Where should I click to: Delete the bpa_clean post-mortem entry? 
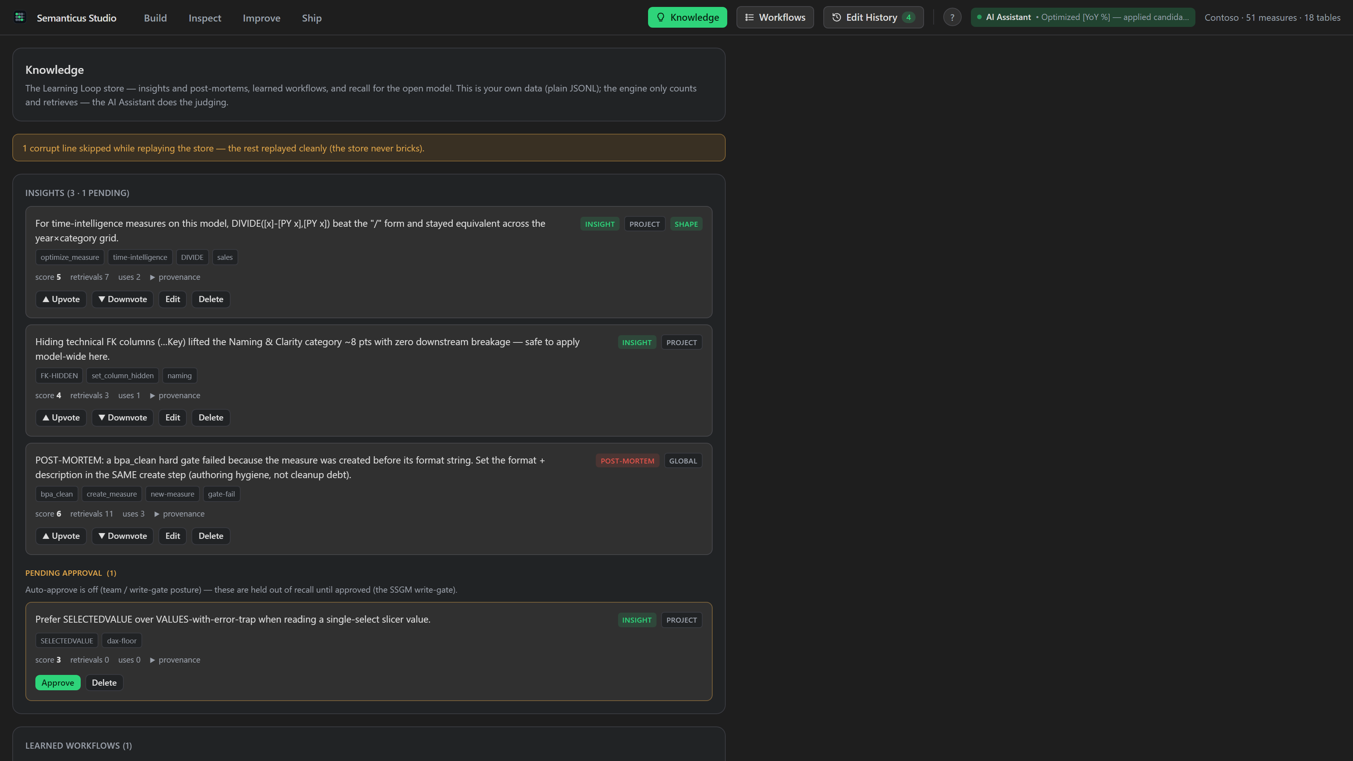pos(211,536)
